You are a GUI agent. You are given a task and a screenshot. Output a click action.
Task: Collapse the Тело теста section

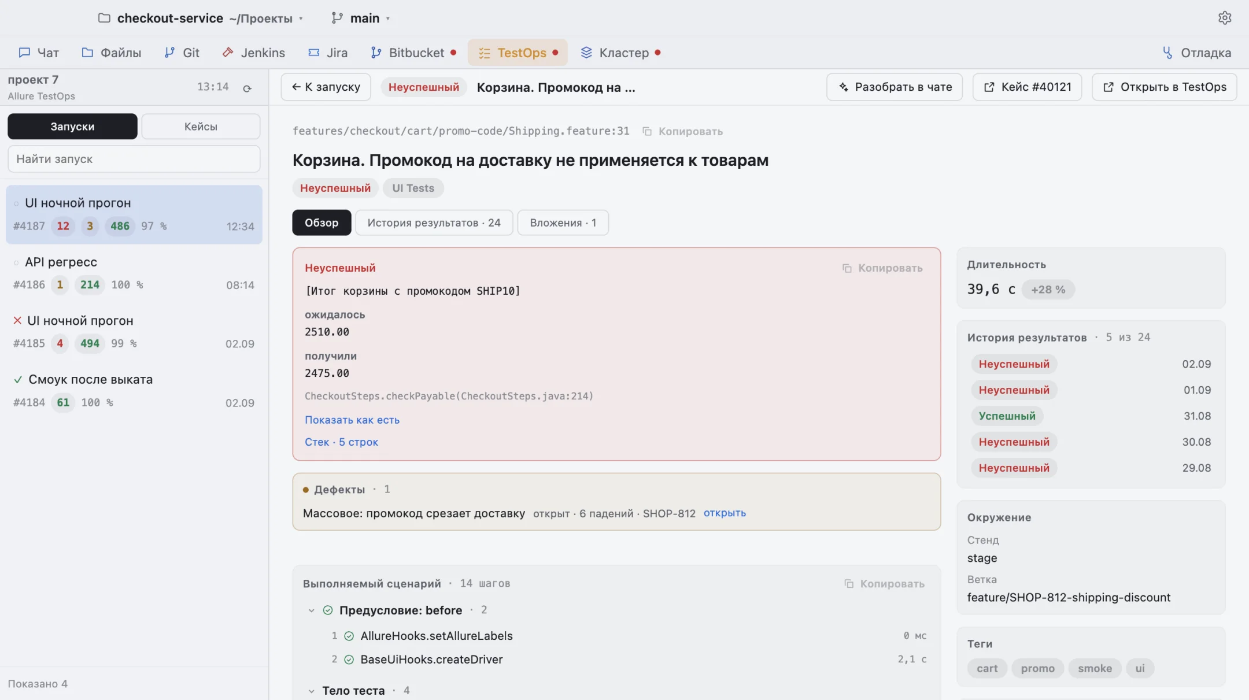312,691
